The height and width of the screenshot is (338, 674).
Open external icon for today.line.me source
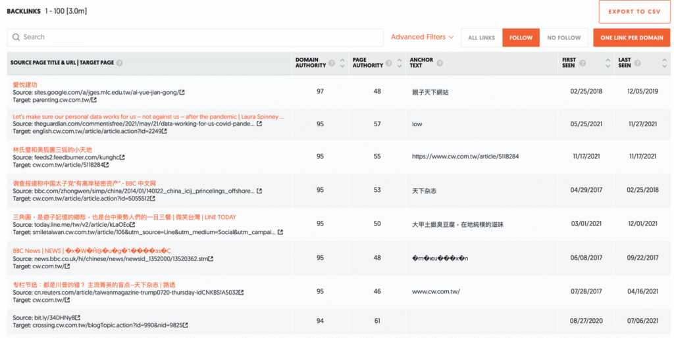click(x=132, y=225)
